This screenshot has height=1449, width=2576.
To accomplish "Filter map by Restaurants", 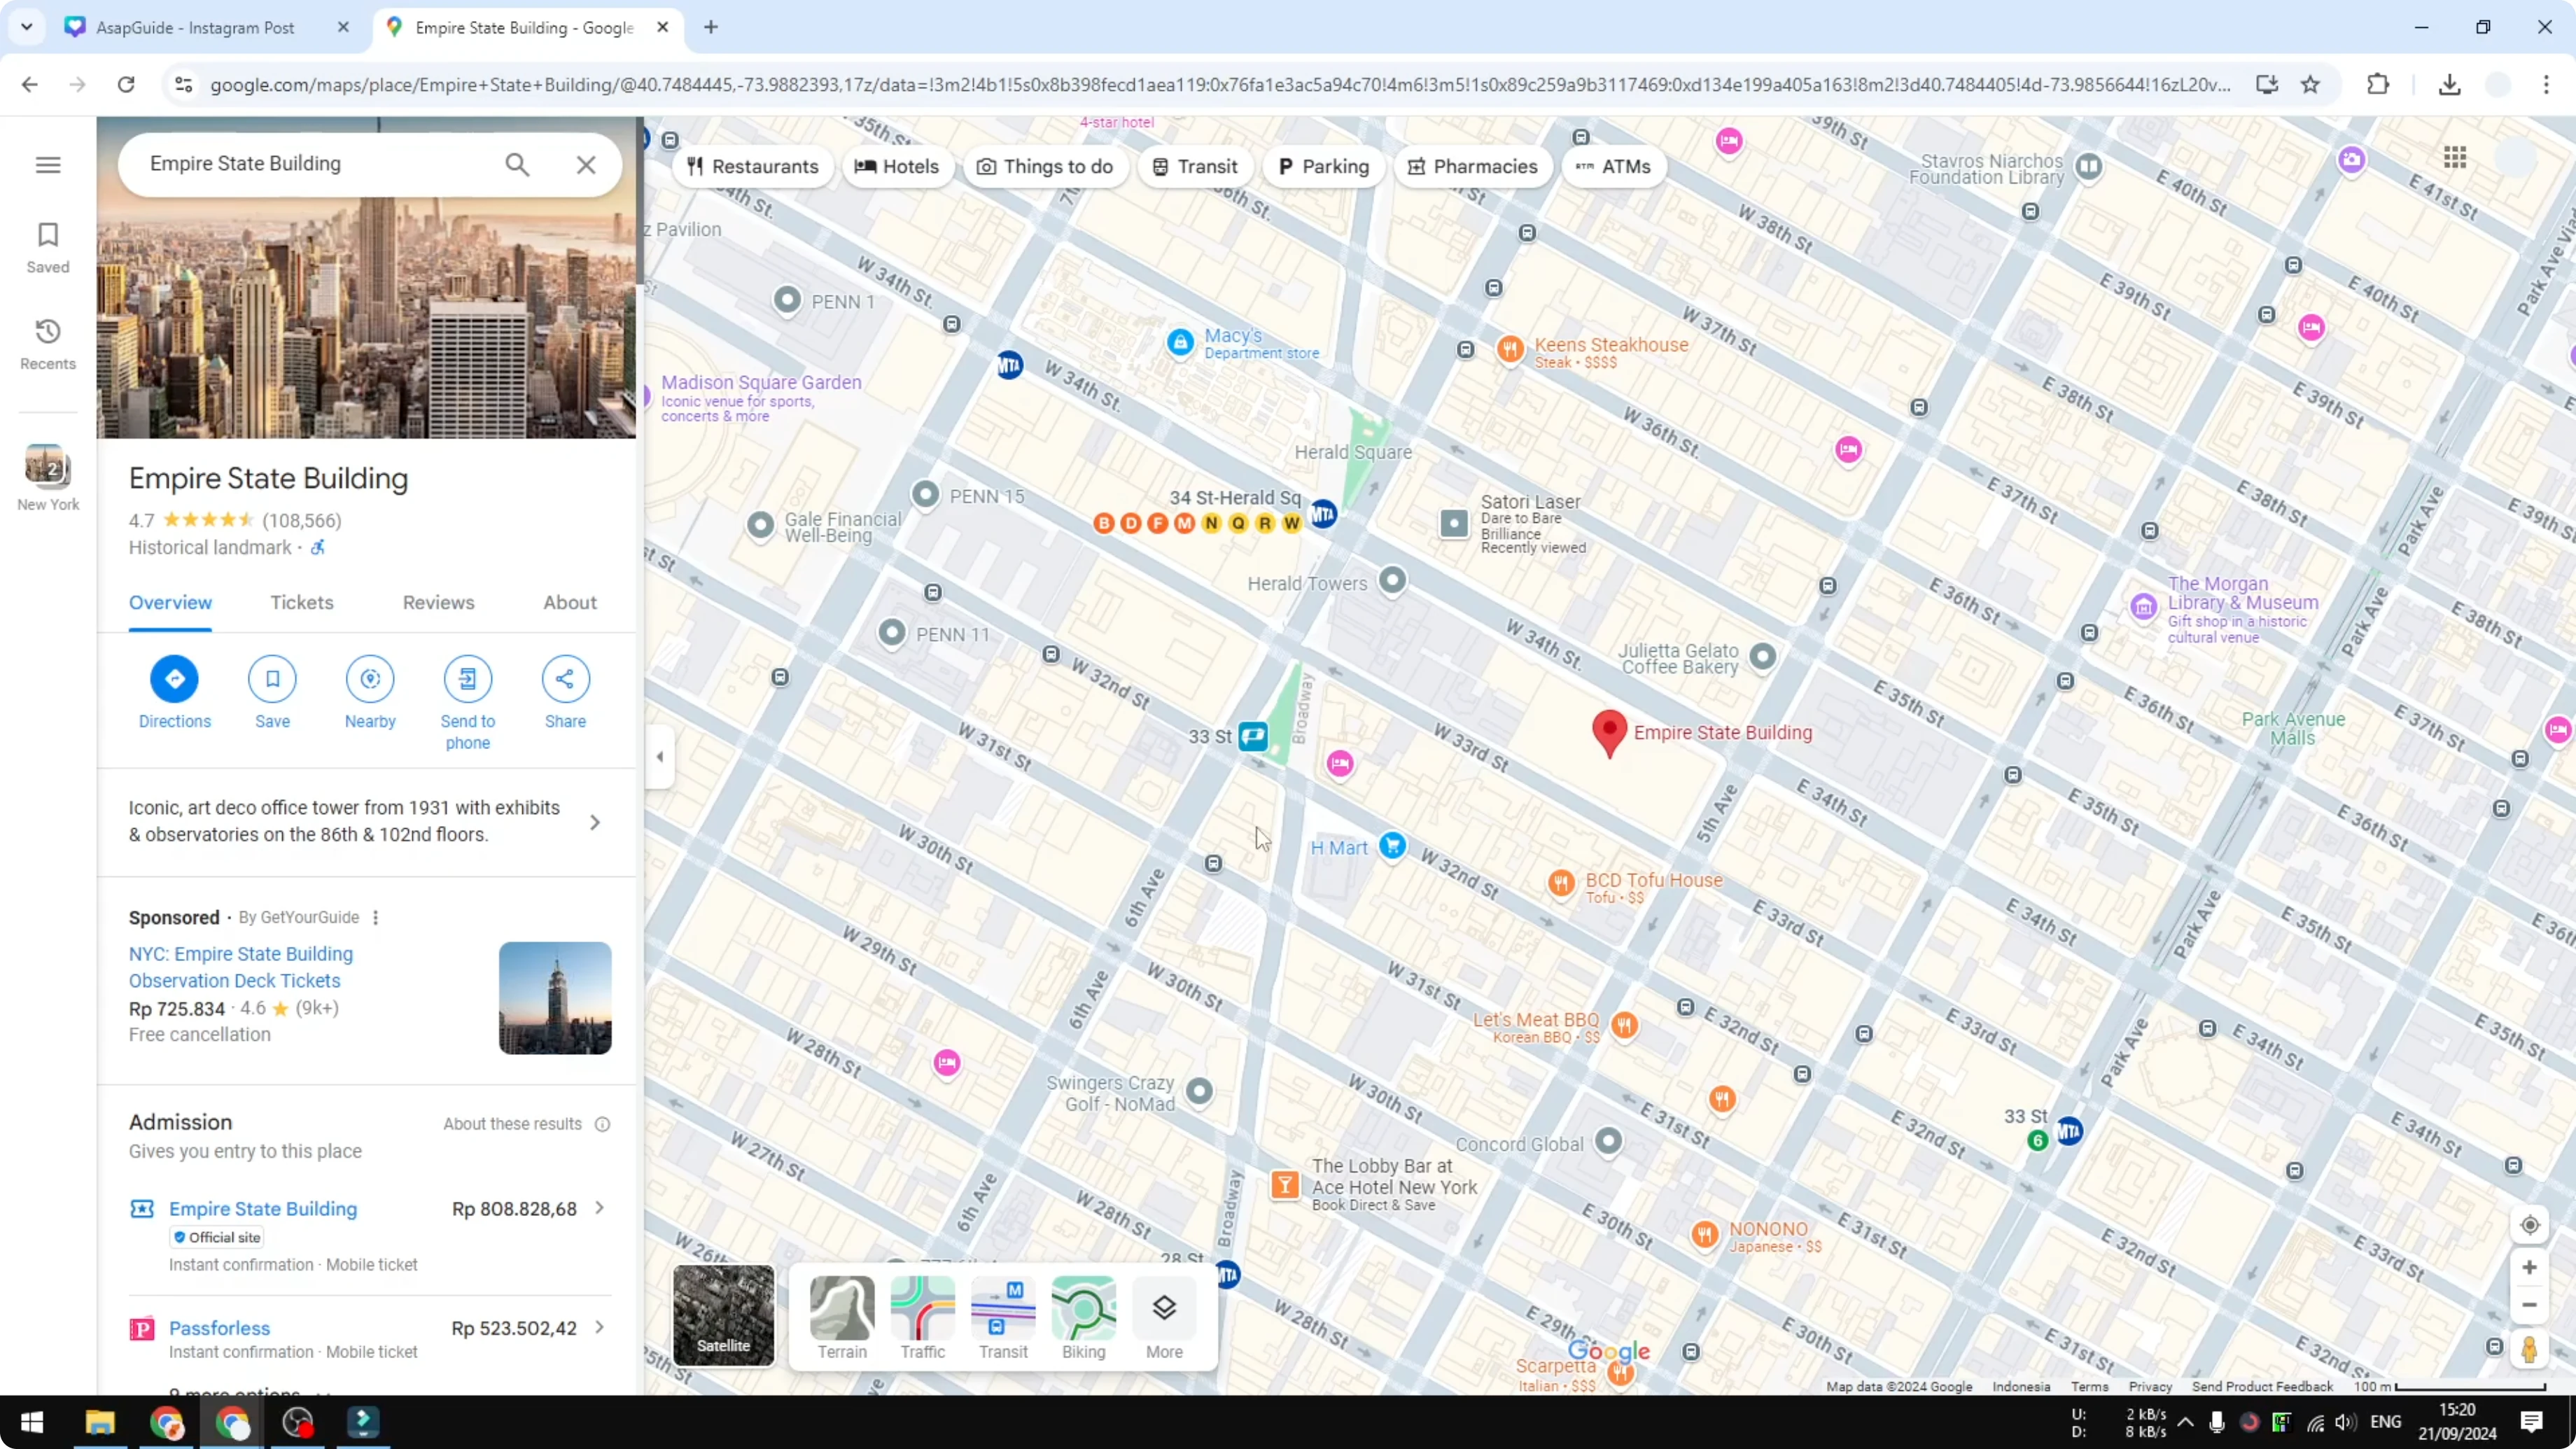I will coord(753,167).
